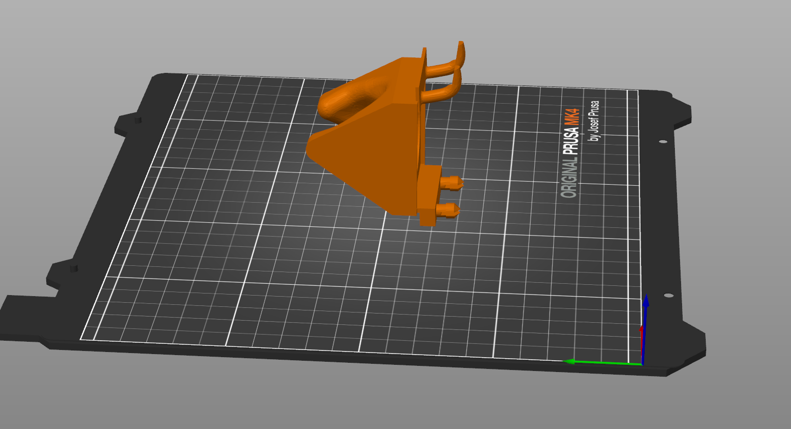Image resolution: width=791 pixels, height=429 pixels.
Task: Click upper right screw hole on bed
Action: click(663, 142)
